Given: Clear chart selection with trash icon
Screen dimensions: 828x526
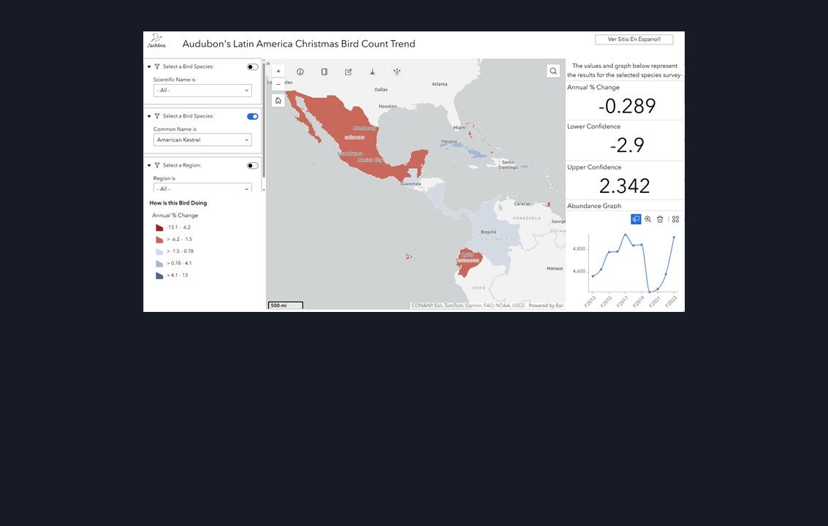Looking at the screenshot, I should 660,219.
